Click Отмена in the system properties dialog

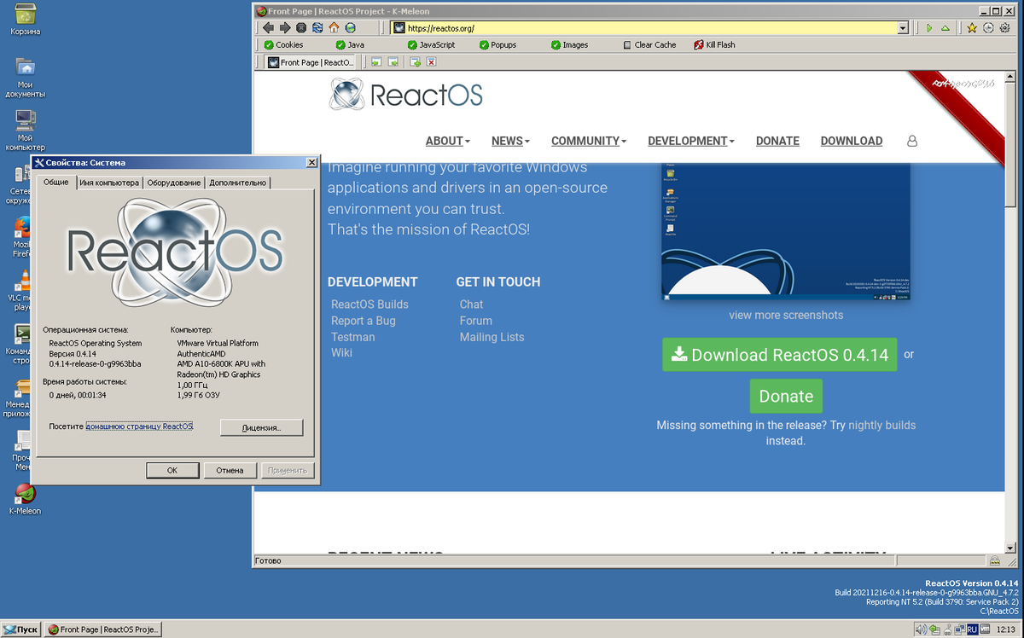230,470
